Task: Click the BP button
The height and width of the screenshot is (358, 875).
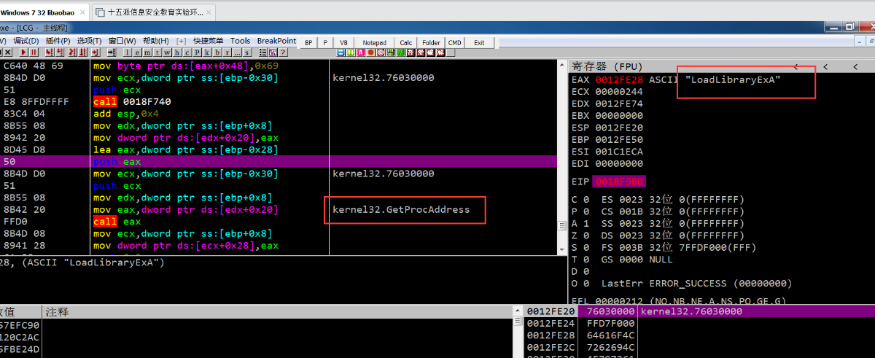Action: click(x=308, y=42)
